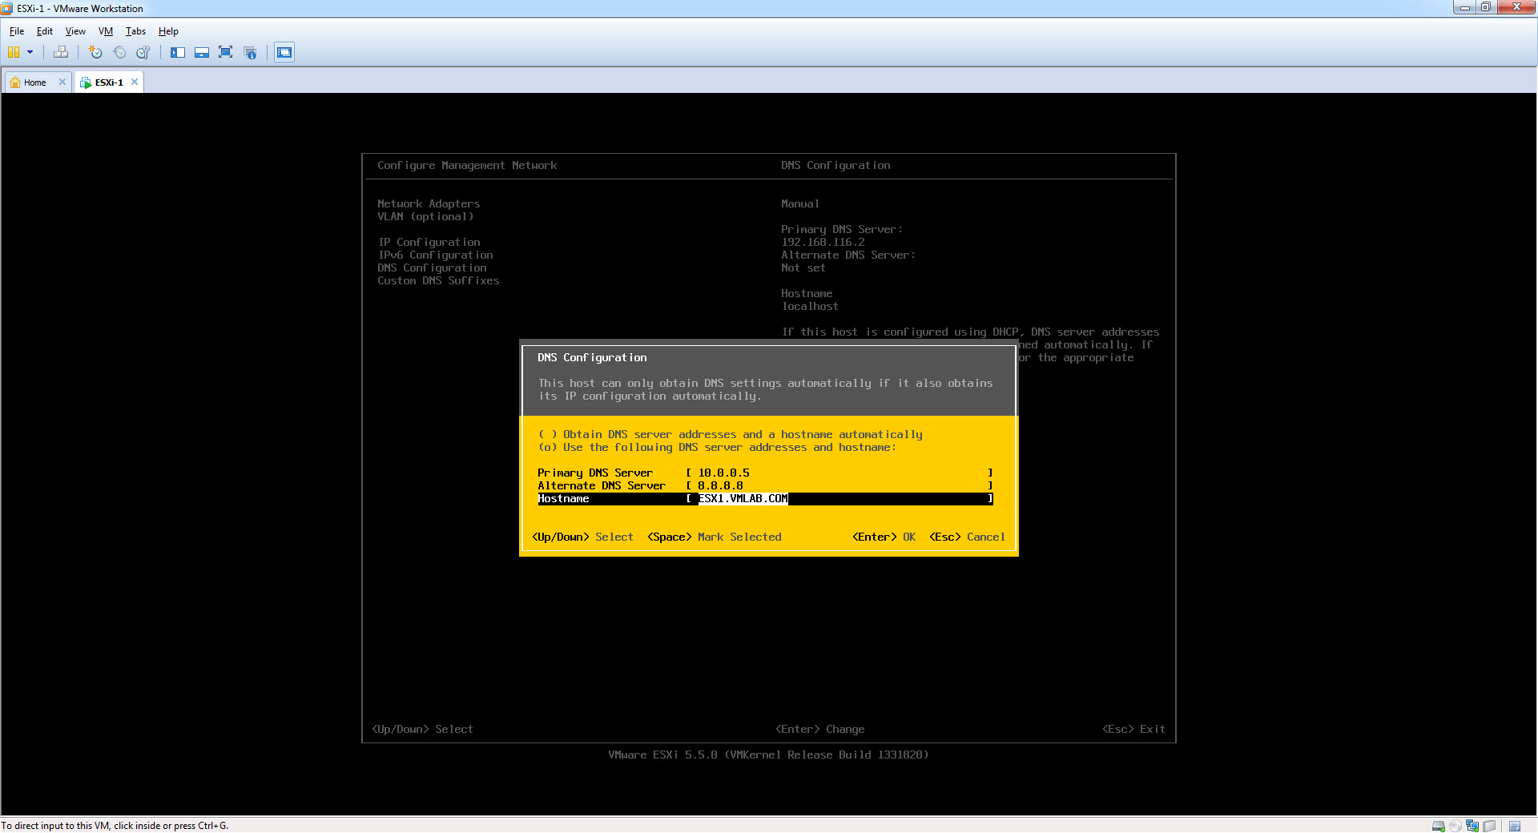Toggle the thumbnail bar icon
Image resolution: width=1538 pixels, height=833 pixels.
pos(202,52)
